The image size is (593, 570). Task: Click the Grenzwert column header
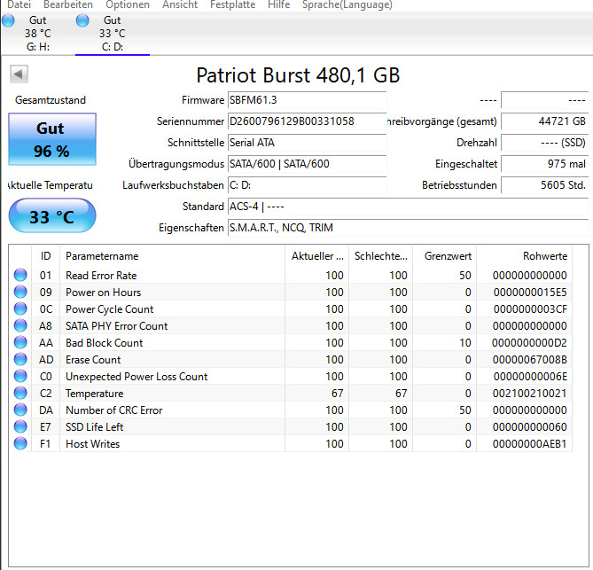pyautogui.click(x=445, y=256)
